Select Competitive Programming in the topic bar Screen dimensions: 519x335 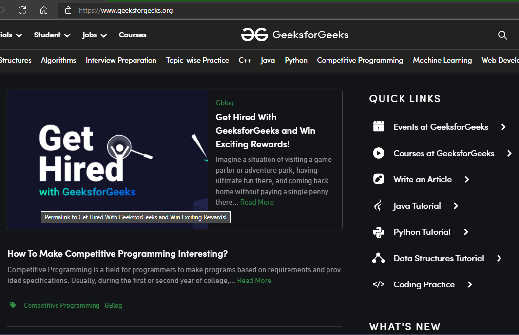[x=360, y=60]
